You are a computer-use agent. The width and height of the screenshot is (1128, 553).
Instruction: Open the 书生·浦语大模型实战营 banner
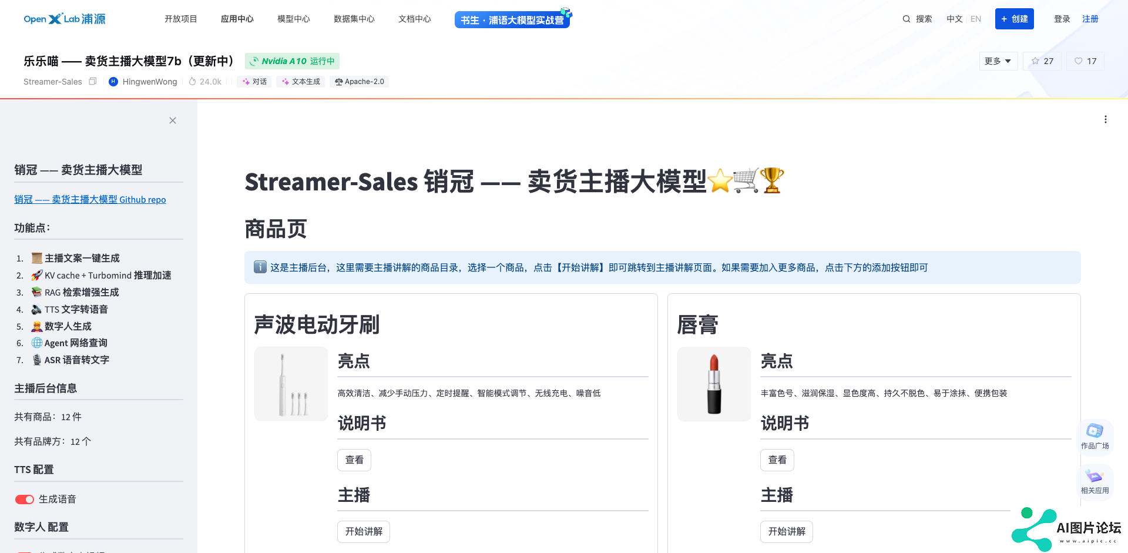pyautogui.click(x=512, y=19)
